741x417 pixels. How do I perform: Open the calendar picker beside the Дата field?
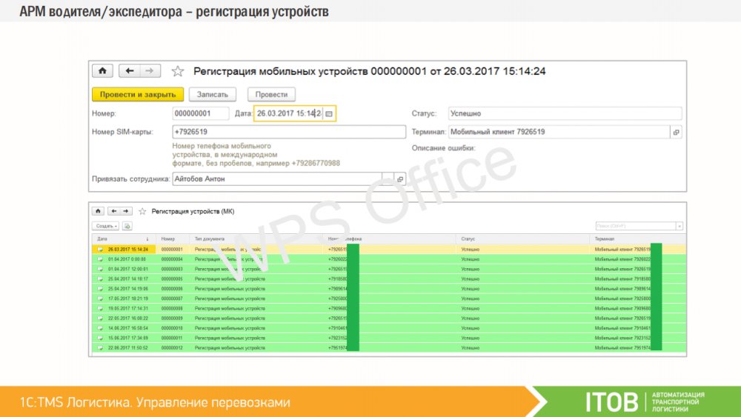coord(329,114)
